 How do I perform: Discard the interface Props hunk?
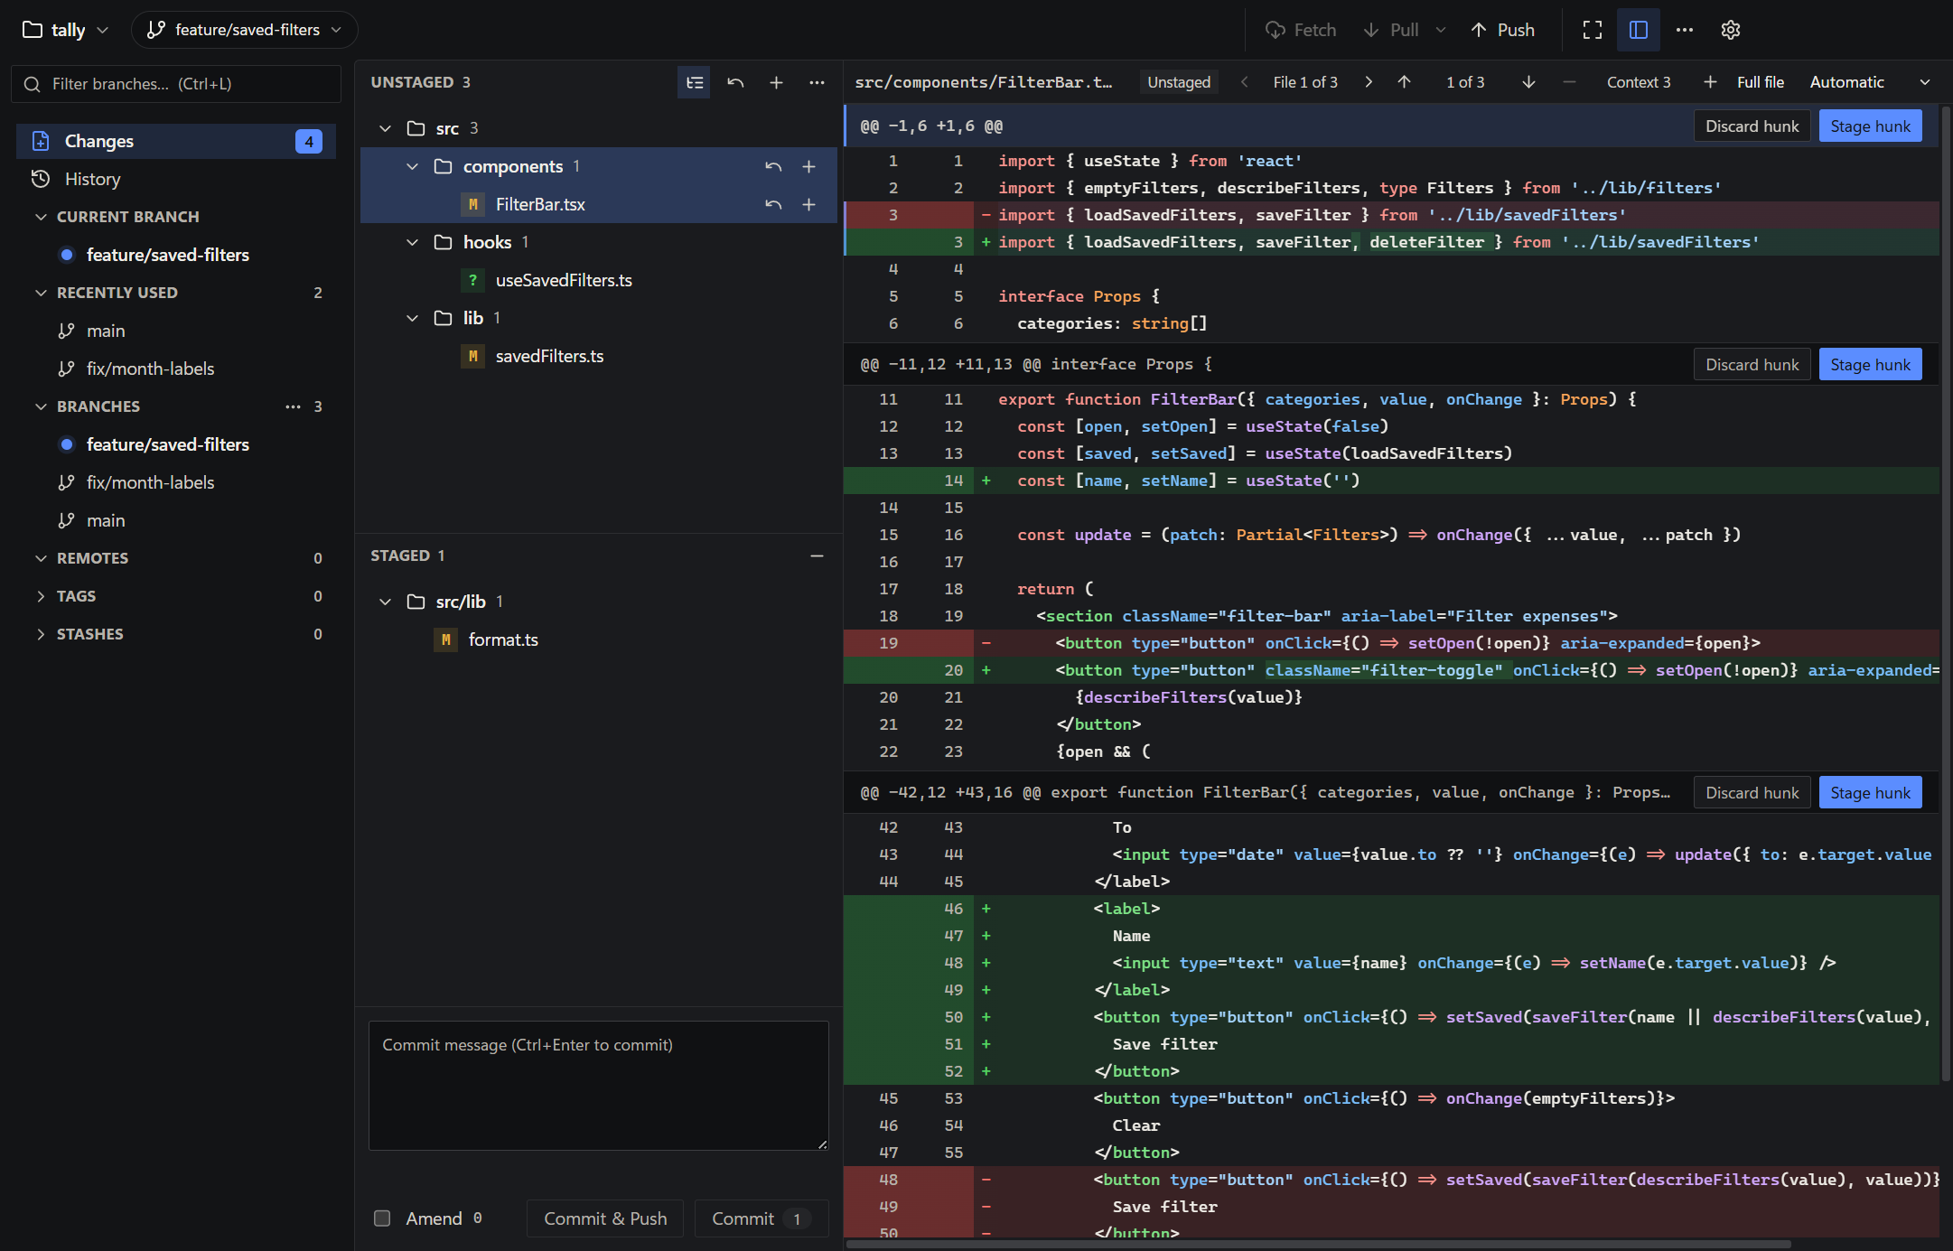click(x=1752, y=365)
